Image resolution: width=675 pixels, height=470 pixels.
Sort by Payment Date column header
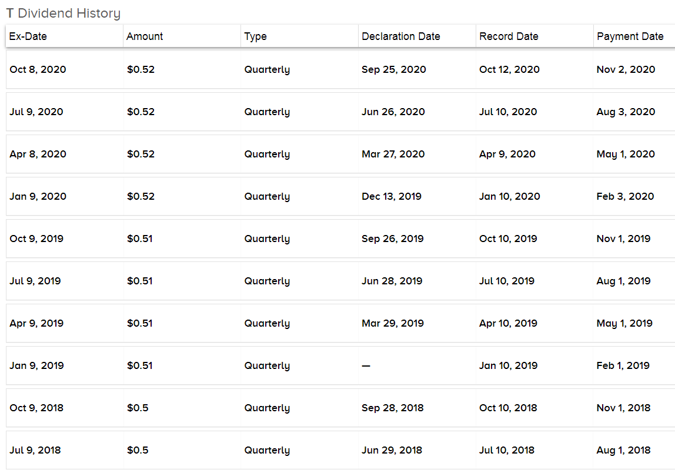pyautogui.click(x=634, y=36)
